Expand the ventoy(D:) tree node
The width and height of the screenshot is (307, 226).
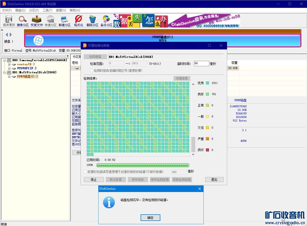tap(9, 64)
